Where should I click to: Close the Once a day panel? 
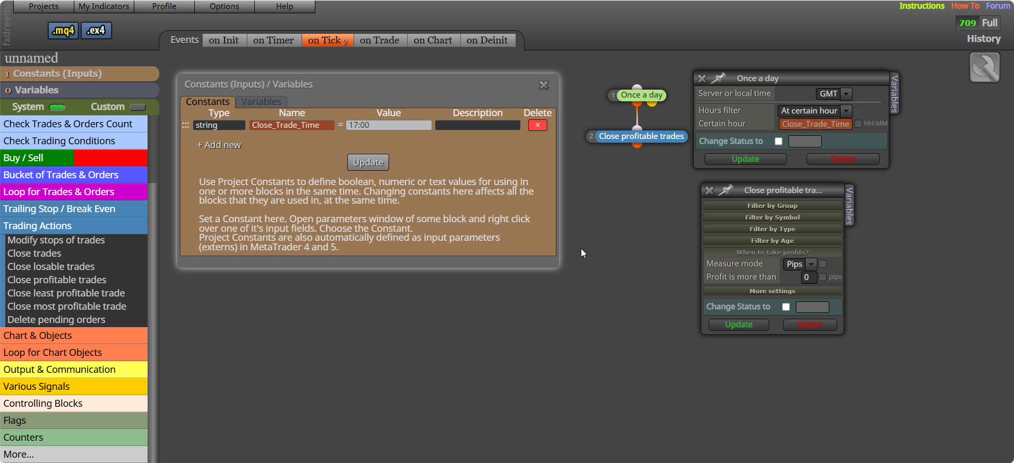(702, 78)
